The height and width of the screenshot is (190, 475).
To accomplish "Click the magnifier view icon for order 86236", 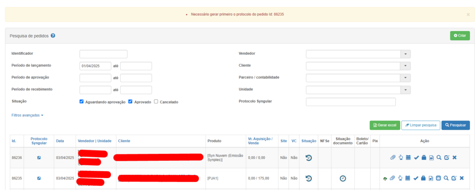I will tap(439, 158).
